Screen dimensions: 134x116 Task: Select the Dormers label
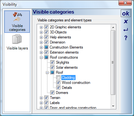(62, 93)
